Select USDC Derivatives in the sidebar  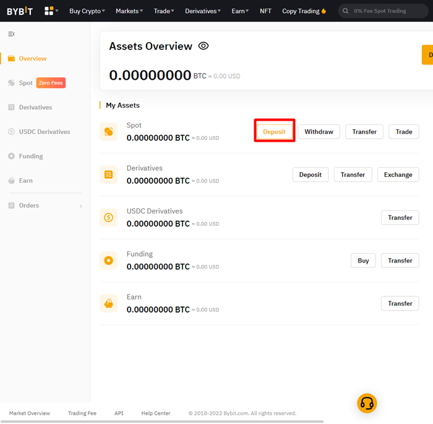[45, 132]
